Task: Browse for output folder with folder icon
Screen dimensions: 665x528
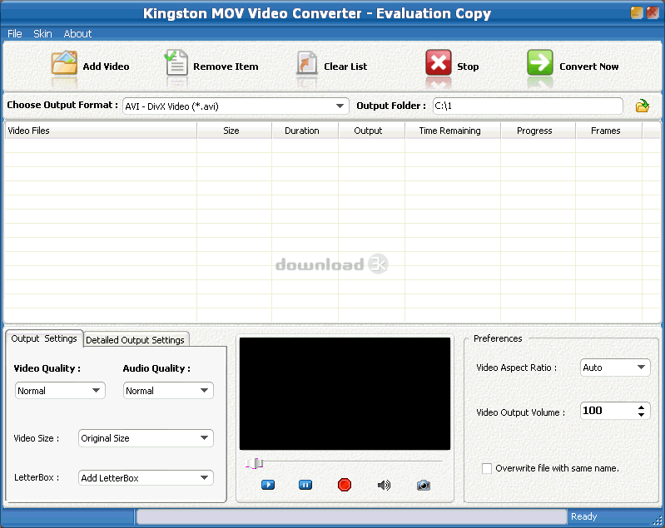Action: (x=643, y=106)
